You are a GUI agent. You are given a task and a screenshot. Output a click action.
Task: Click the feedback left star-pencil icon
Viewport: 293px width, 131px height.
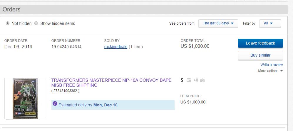(195, 80)
